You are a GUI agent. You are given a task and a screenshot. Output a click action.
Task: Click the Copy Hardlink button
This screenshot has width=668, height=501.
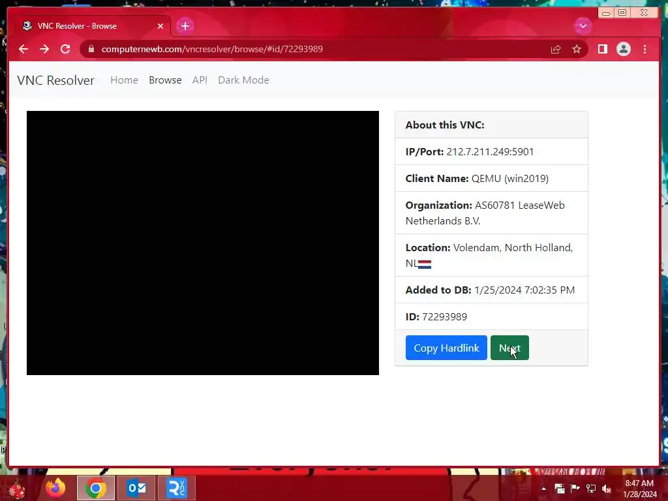click(x=446, y=348)
